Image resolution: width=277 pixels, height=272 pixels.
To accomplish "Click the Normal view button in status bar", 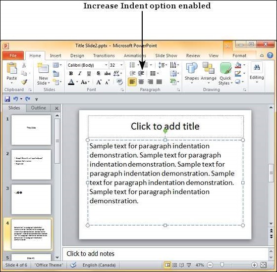I will pyautogui.click(x=167, y=265).
